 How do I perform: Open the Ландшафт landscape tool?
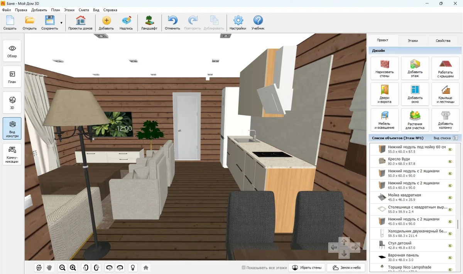point(149,23)
